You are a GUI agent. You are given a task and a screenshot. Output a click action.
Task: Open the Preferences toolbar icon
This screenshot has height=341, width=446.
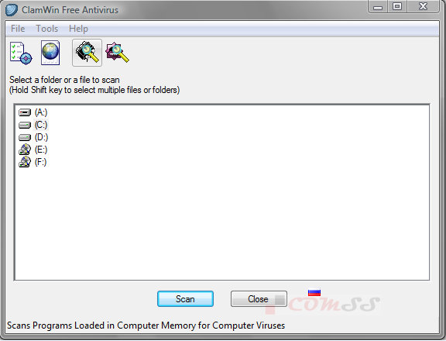click(x=21, y=53)
